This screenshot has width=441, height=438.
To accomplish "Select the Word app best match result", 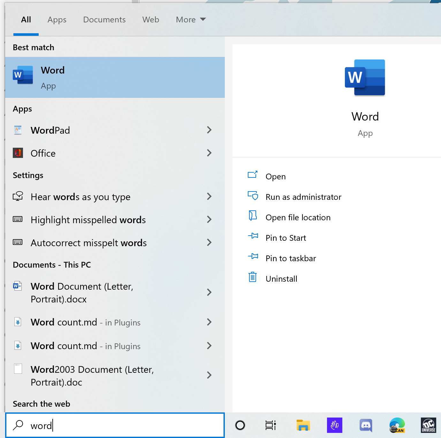I will click(115, 77).
